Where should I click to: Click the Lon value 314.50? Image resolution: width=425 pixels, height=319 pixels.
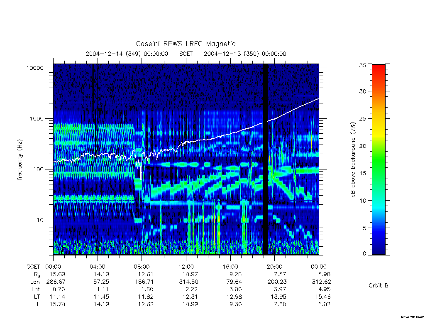point(188,282)
